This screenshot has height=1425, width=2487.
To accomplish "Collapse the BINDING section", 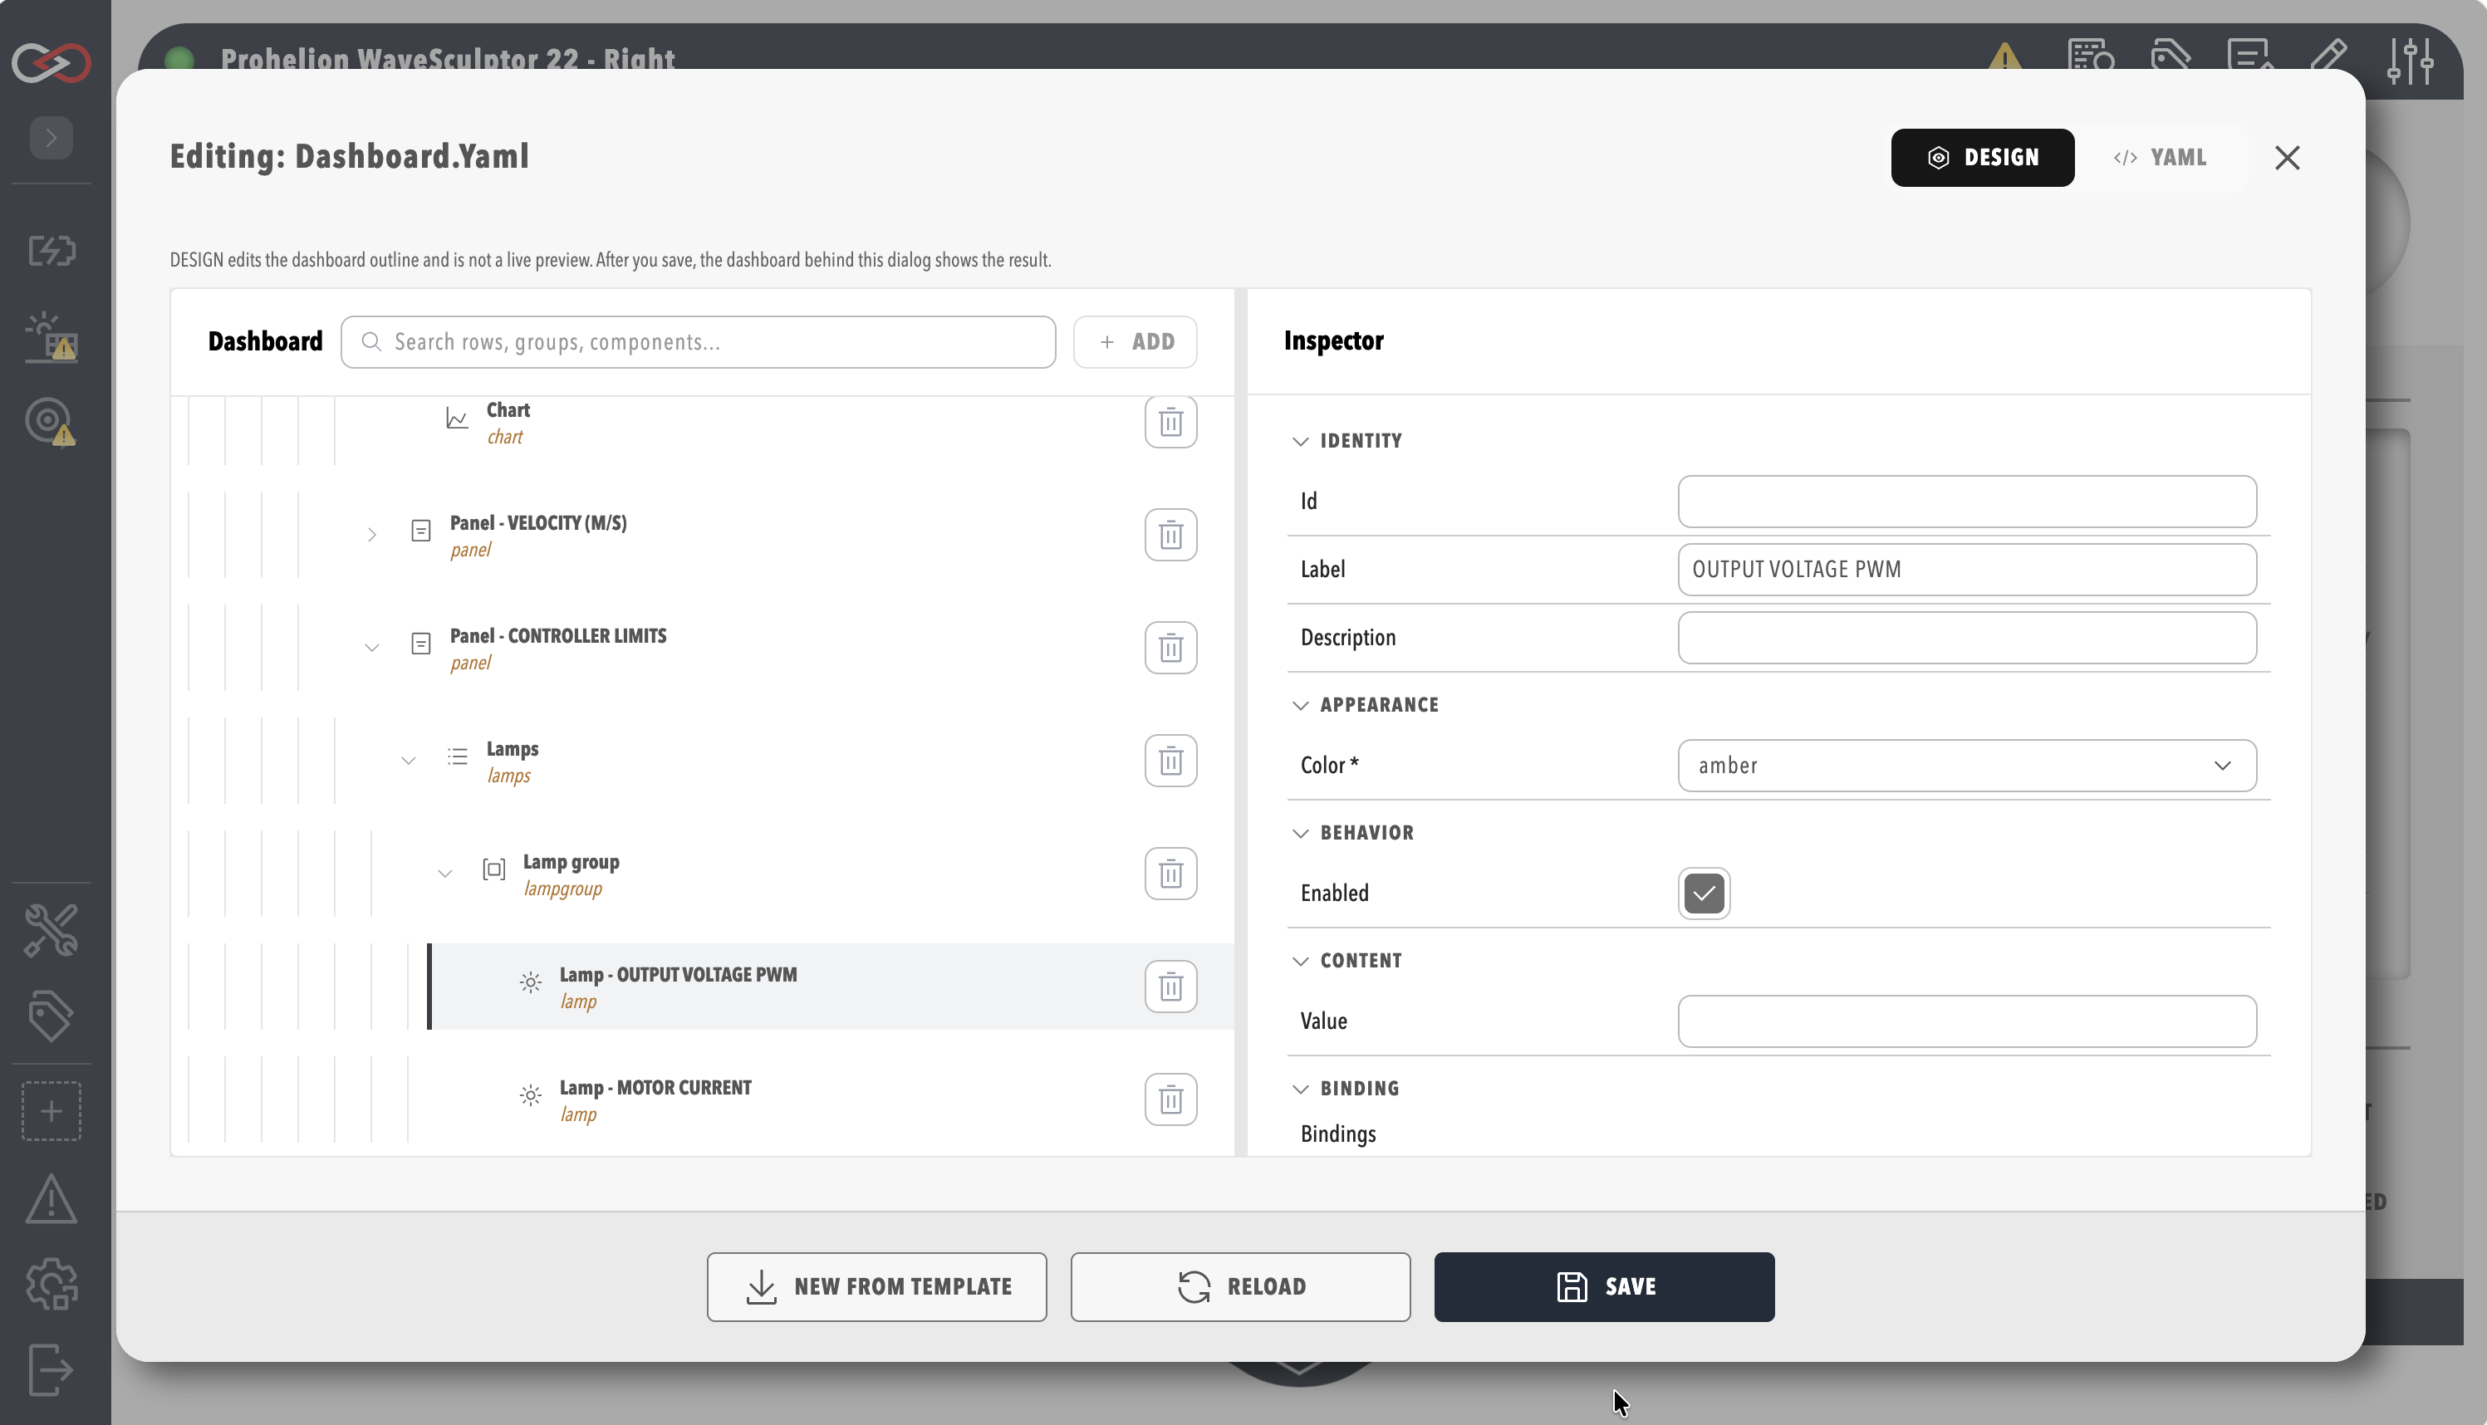I will 1300,1089.
